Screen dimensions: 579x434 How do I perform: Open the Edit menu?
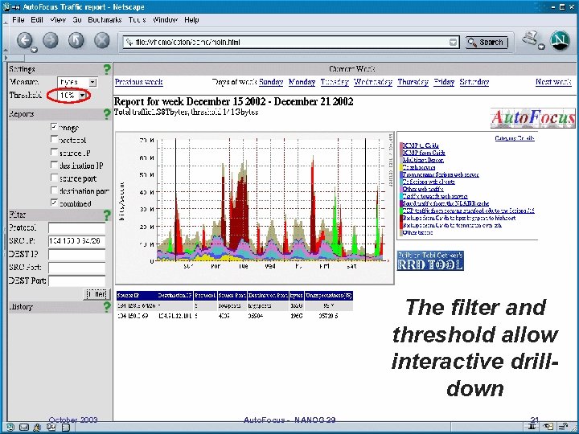pos(37,20)
